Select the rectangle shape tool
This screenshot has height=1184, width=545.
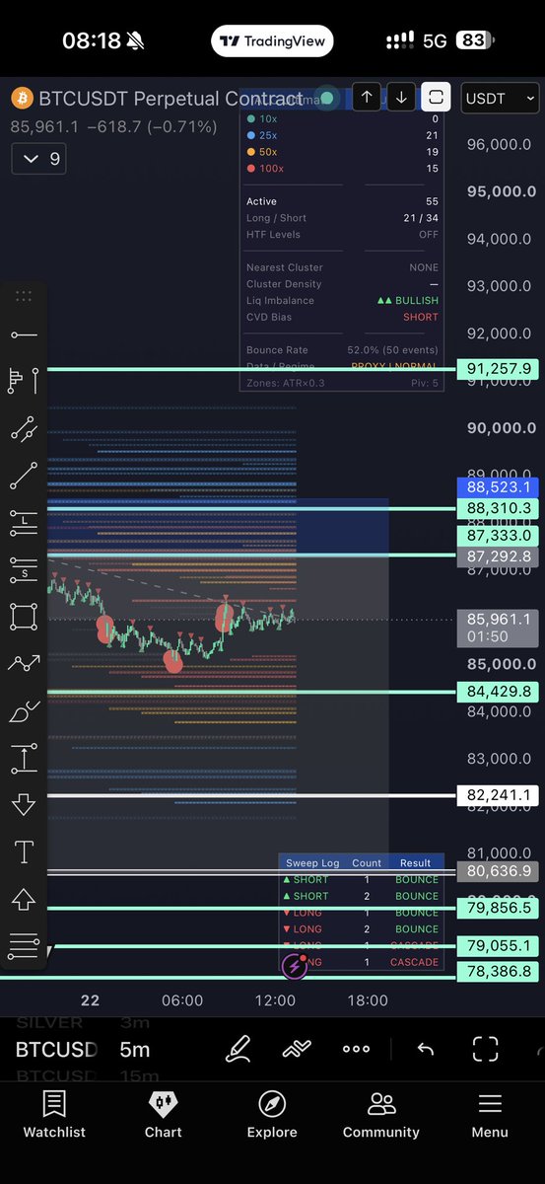pyautogui.click(x=24, y=617)
